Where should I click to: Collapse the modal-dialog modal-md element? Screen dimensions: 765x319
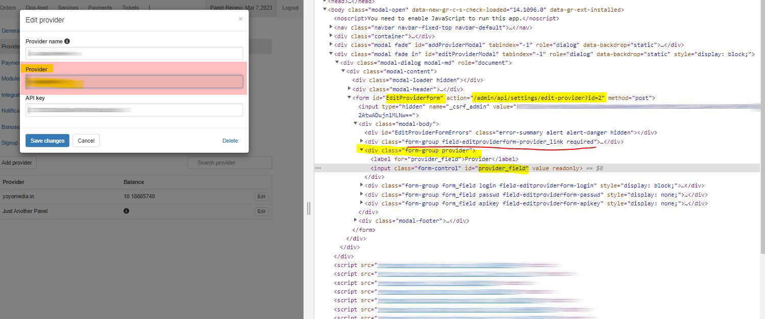[x=337, y=63]
